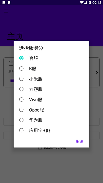Click the 取消 cancel button
This screenshot has height=183, width=103.
pyautogui.click(x=80, y=142)
